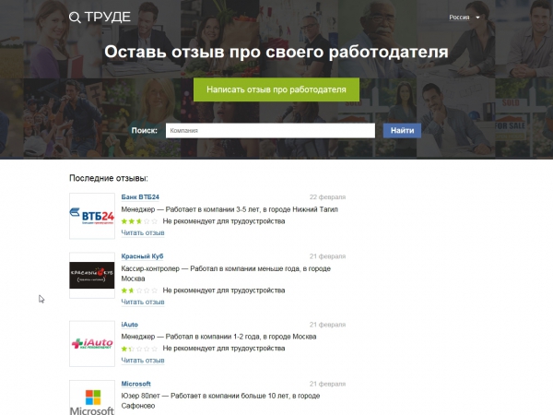
Task: Open the iAuto logo thumbnail
Action: pyautogui.click(x=92, y=343)
